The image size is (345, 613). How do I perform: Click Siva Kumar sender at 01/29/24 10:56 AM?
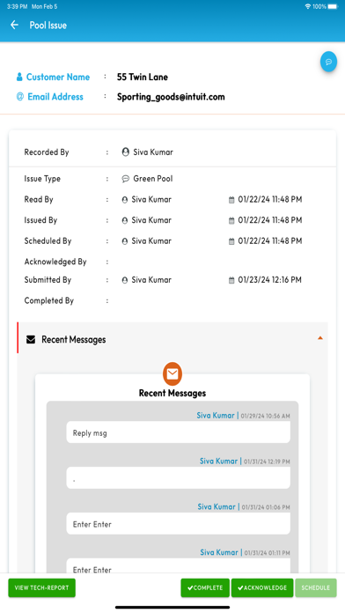(x=216, y=416)
